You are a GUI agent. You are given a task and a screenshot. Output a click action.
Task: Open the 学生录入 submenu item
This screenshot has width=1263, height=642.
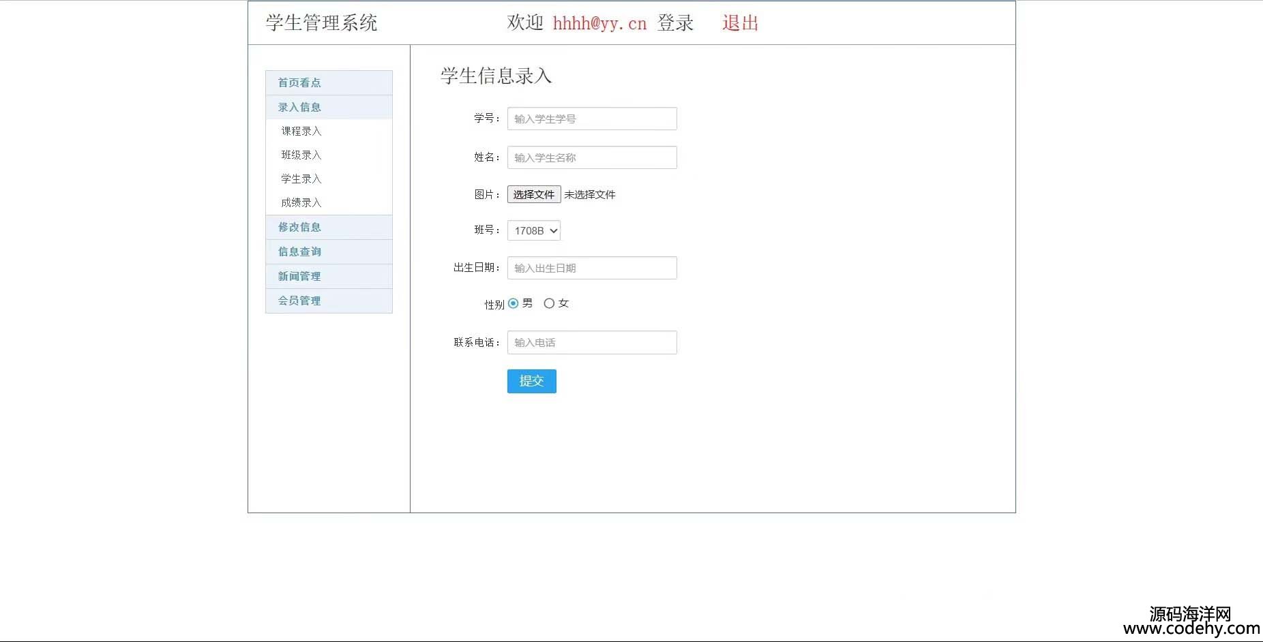click(x=301, y=179)
